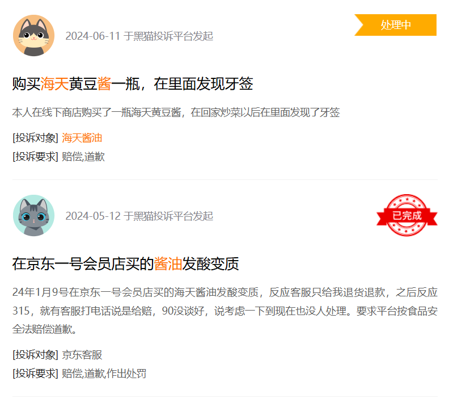449x398 pixels.
Task: Click the red 已完成 stamp badge
Action: point(406,215)
